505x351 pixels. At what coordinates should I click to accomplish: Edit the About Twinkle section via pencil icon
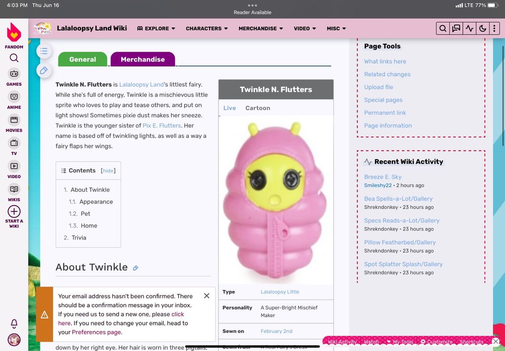(136, 268)
